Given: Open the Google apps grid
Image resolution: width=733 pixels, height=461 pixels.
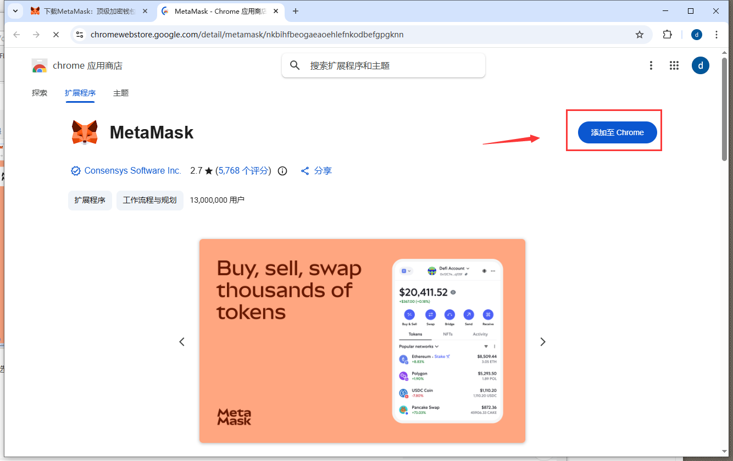Looking at the screenshot, I should click(674, 65).
